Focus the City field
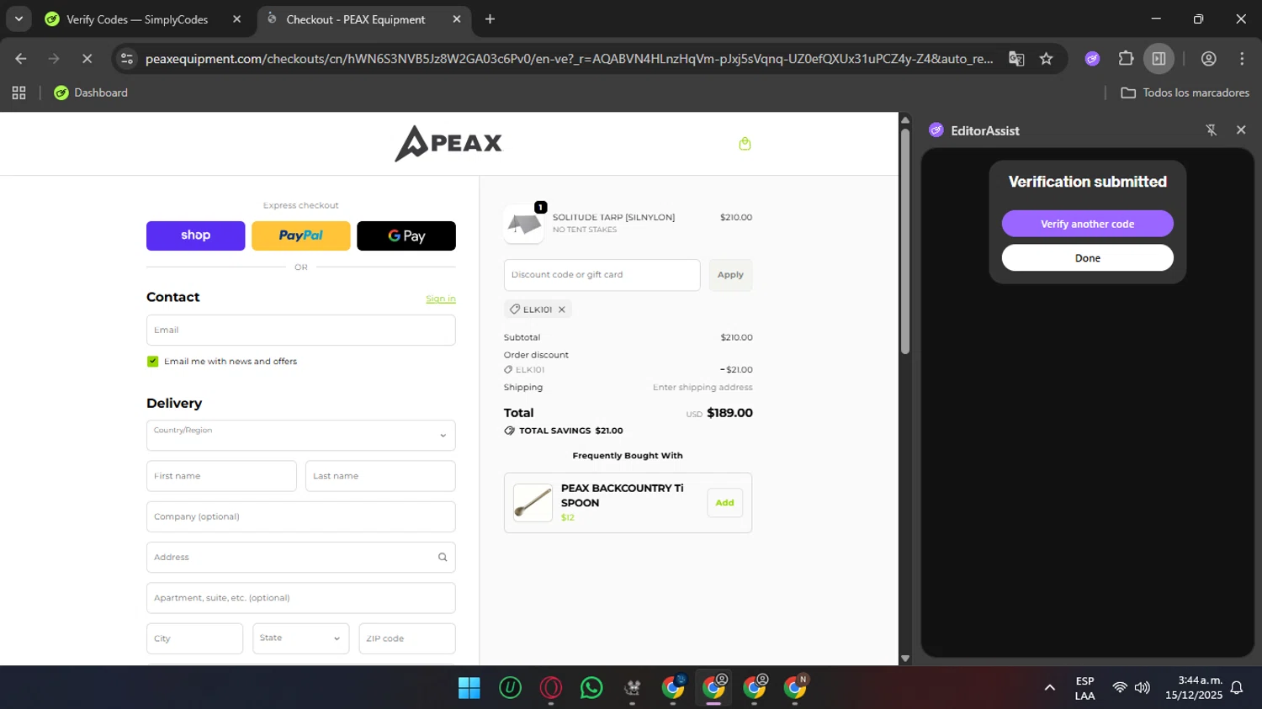The width and height of the screenshot is (1262, 709). (x=194, y=638)
